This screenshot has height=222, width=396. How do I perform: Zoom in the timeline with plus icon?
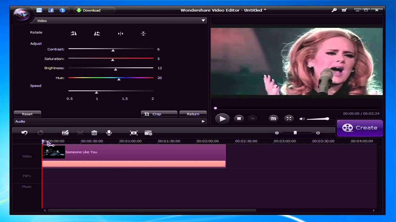318,133
